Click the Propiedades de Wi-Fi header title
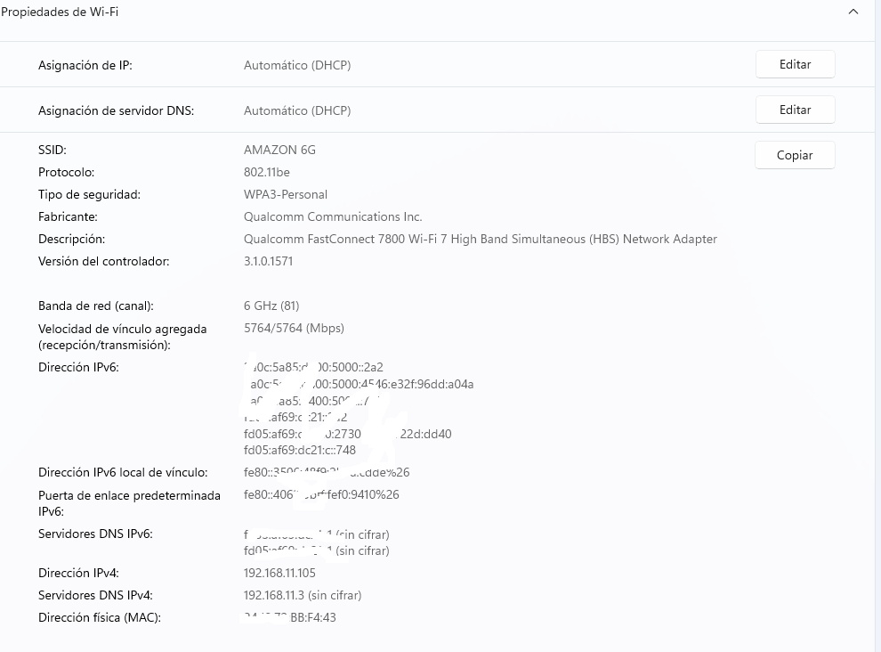 (60, 12)
